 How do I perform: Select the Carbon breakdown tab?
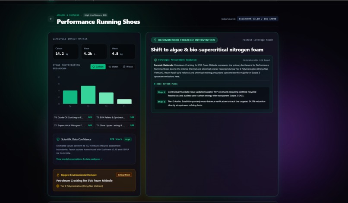pos(98,67)
